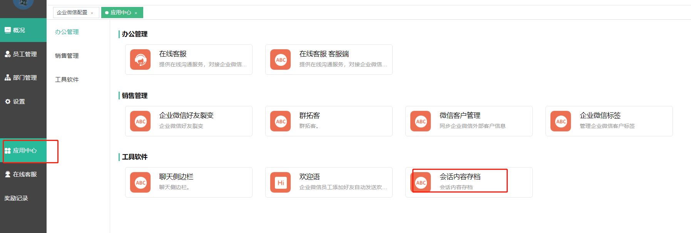Switch to the 企业微信配置 tab
Image resolution: width=691 pixels, height=233 pixels.
(x=72, y=13)
